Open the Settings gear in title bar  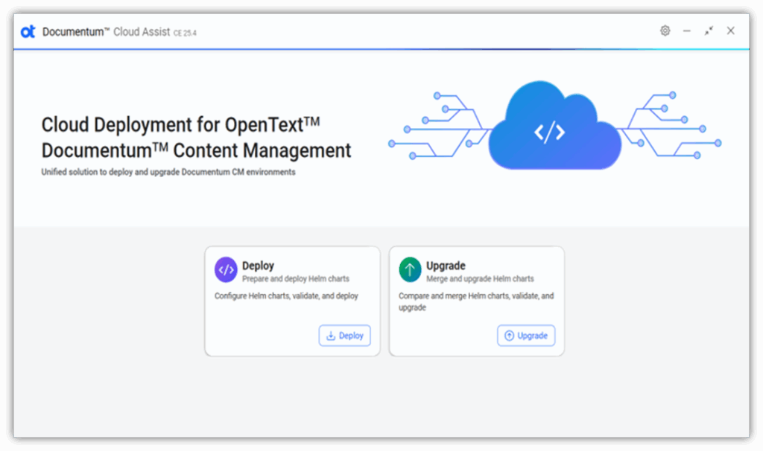pos(665,31)
